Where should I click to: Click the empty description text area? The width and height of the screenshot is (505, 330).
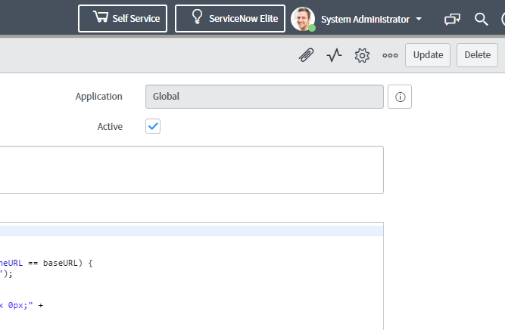(192, 170)
